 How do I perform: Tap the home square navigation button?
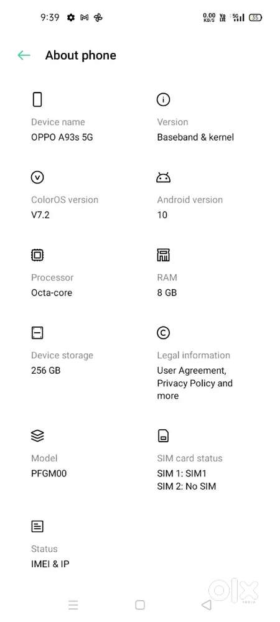point(140,605)
